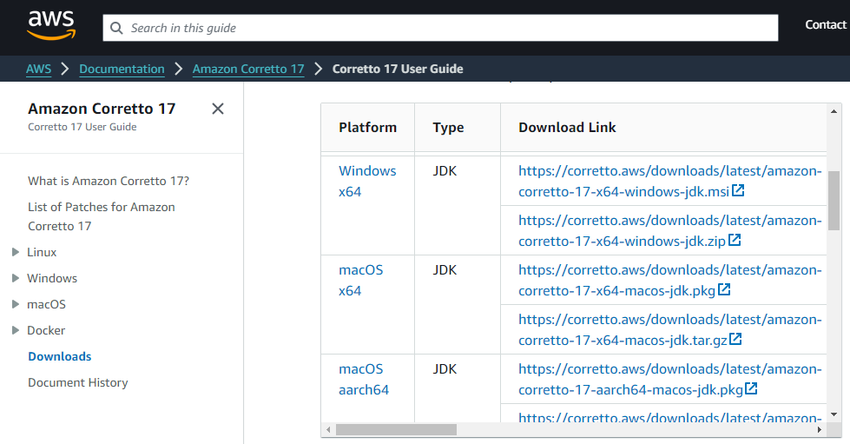Click the table's vertical scrollbar thumb
Screen dimensions: 850x444
click(x=834, y=201)
